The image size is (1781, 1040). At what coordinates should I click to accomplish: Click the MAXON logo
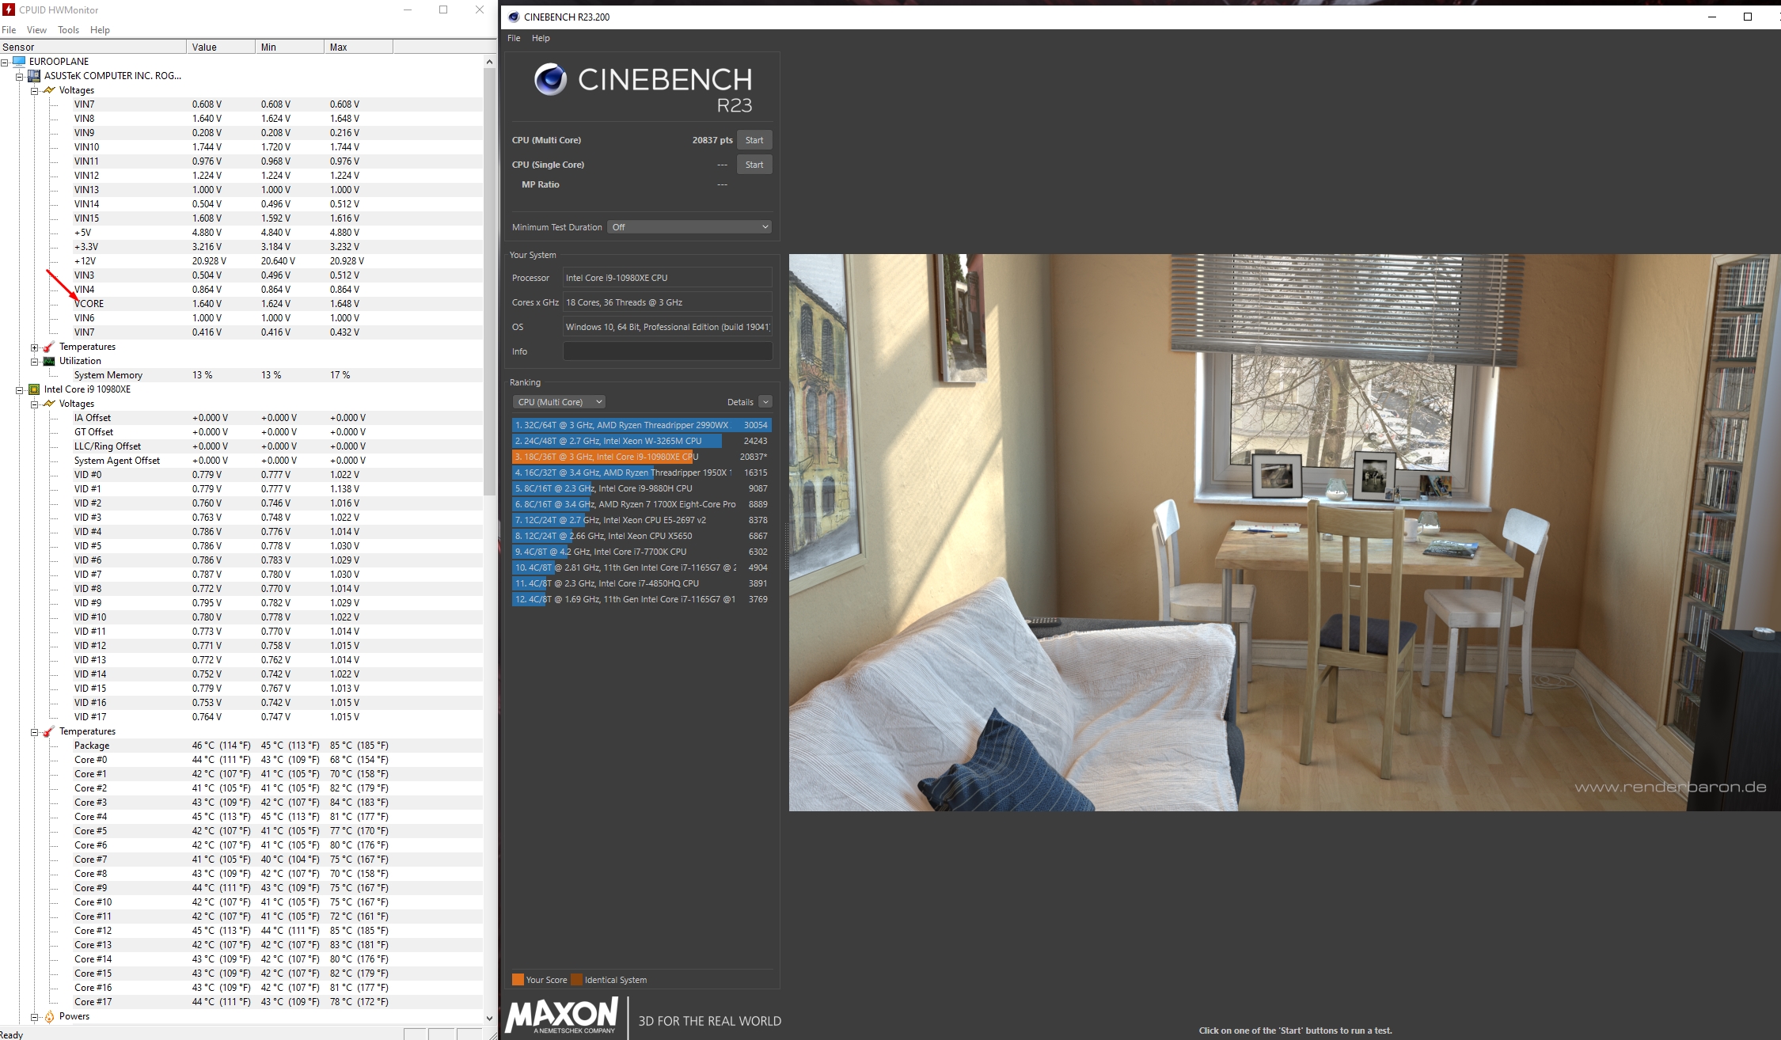562,1015
